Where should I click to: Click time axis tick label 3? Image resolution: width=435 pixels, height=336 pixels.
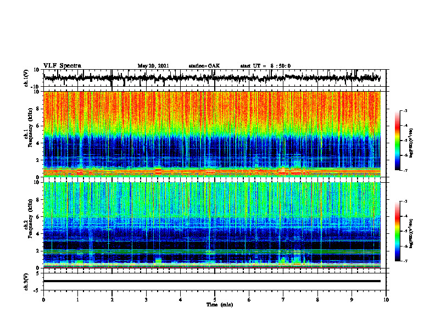pos(146,300)
